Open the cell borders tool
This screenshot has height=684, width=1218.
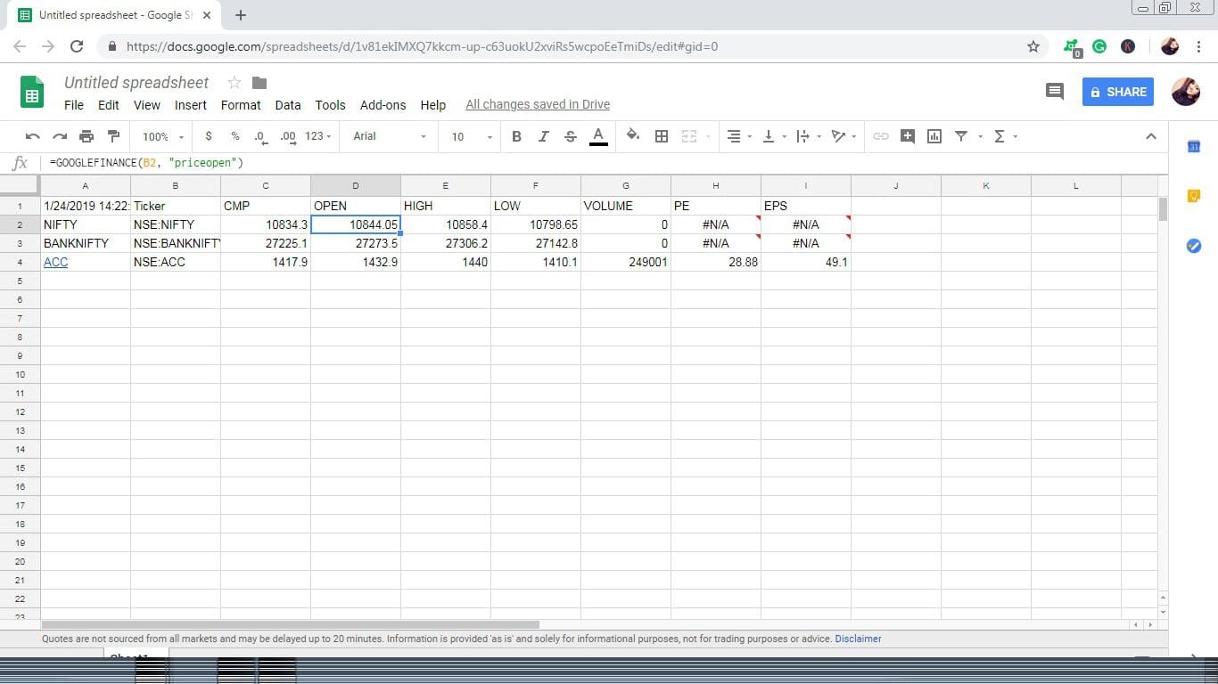coord(662,136)
